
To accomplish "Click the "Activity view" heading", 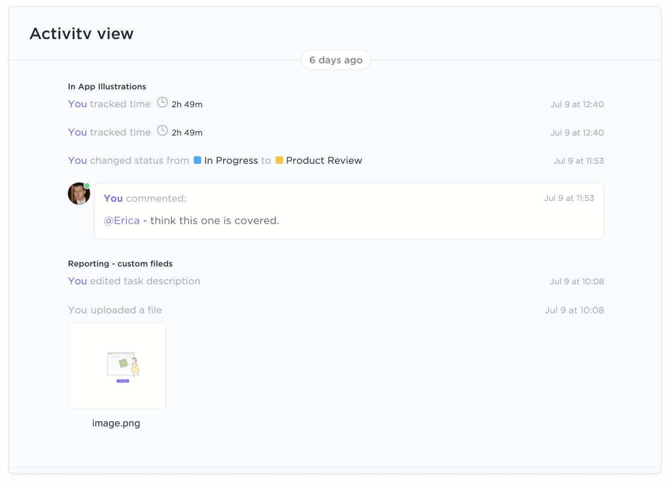I will pos(82,34).
